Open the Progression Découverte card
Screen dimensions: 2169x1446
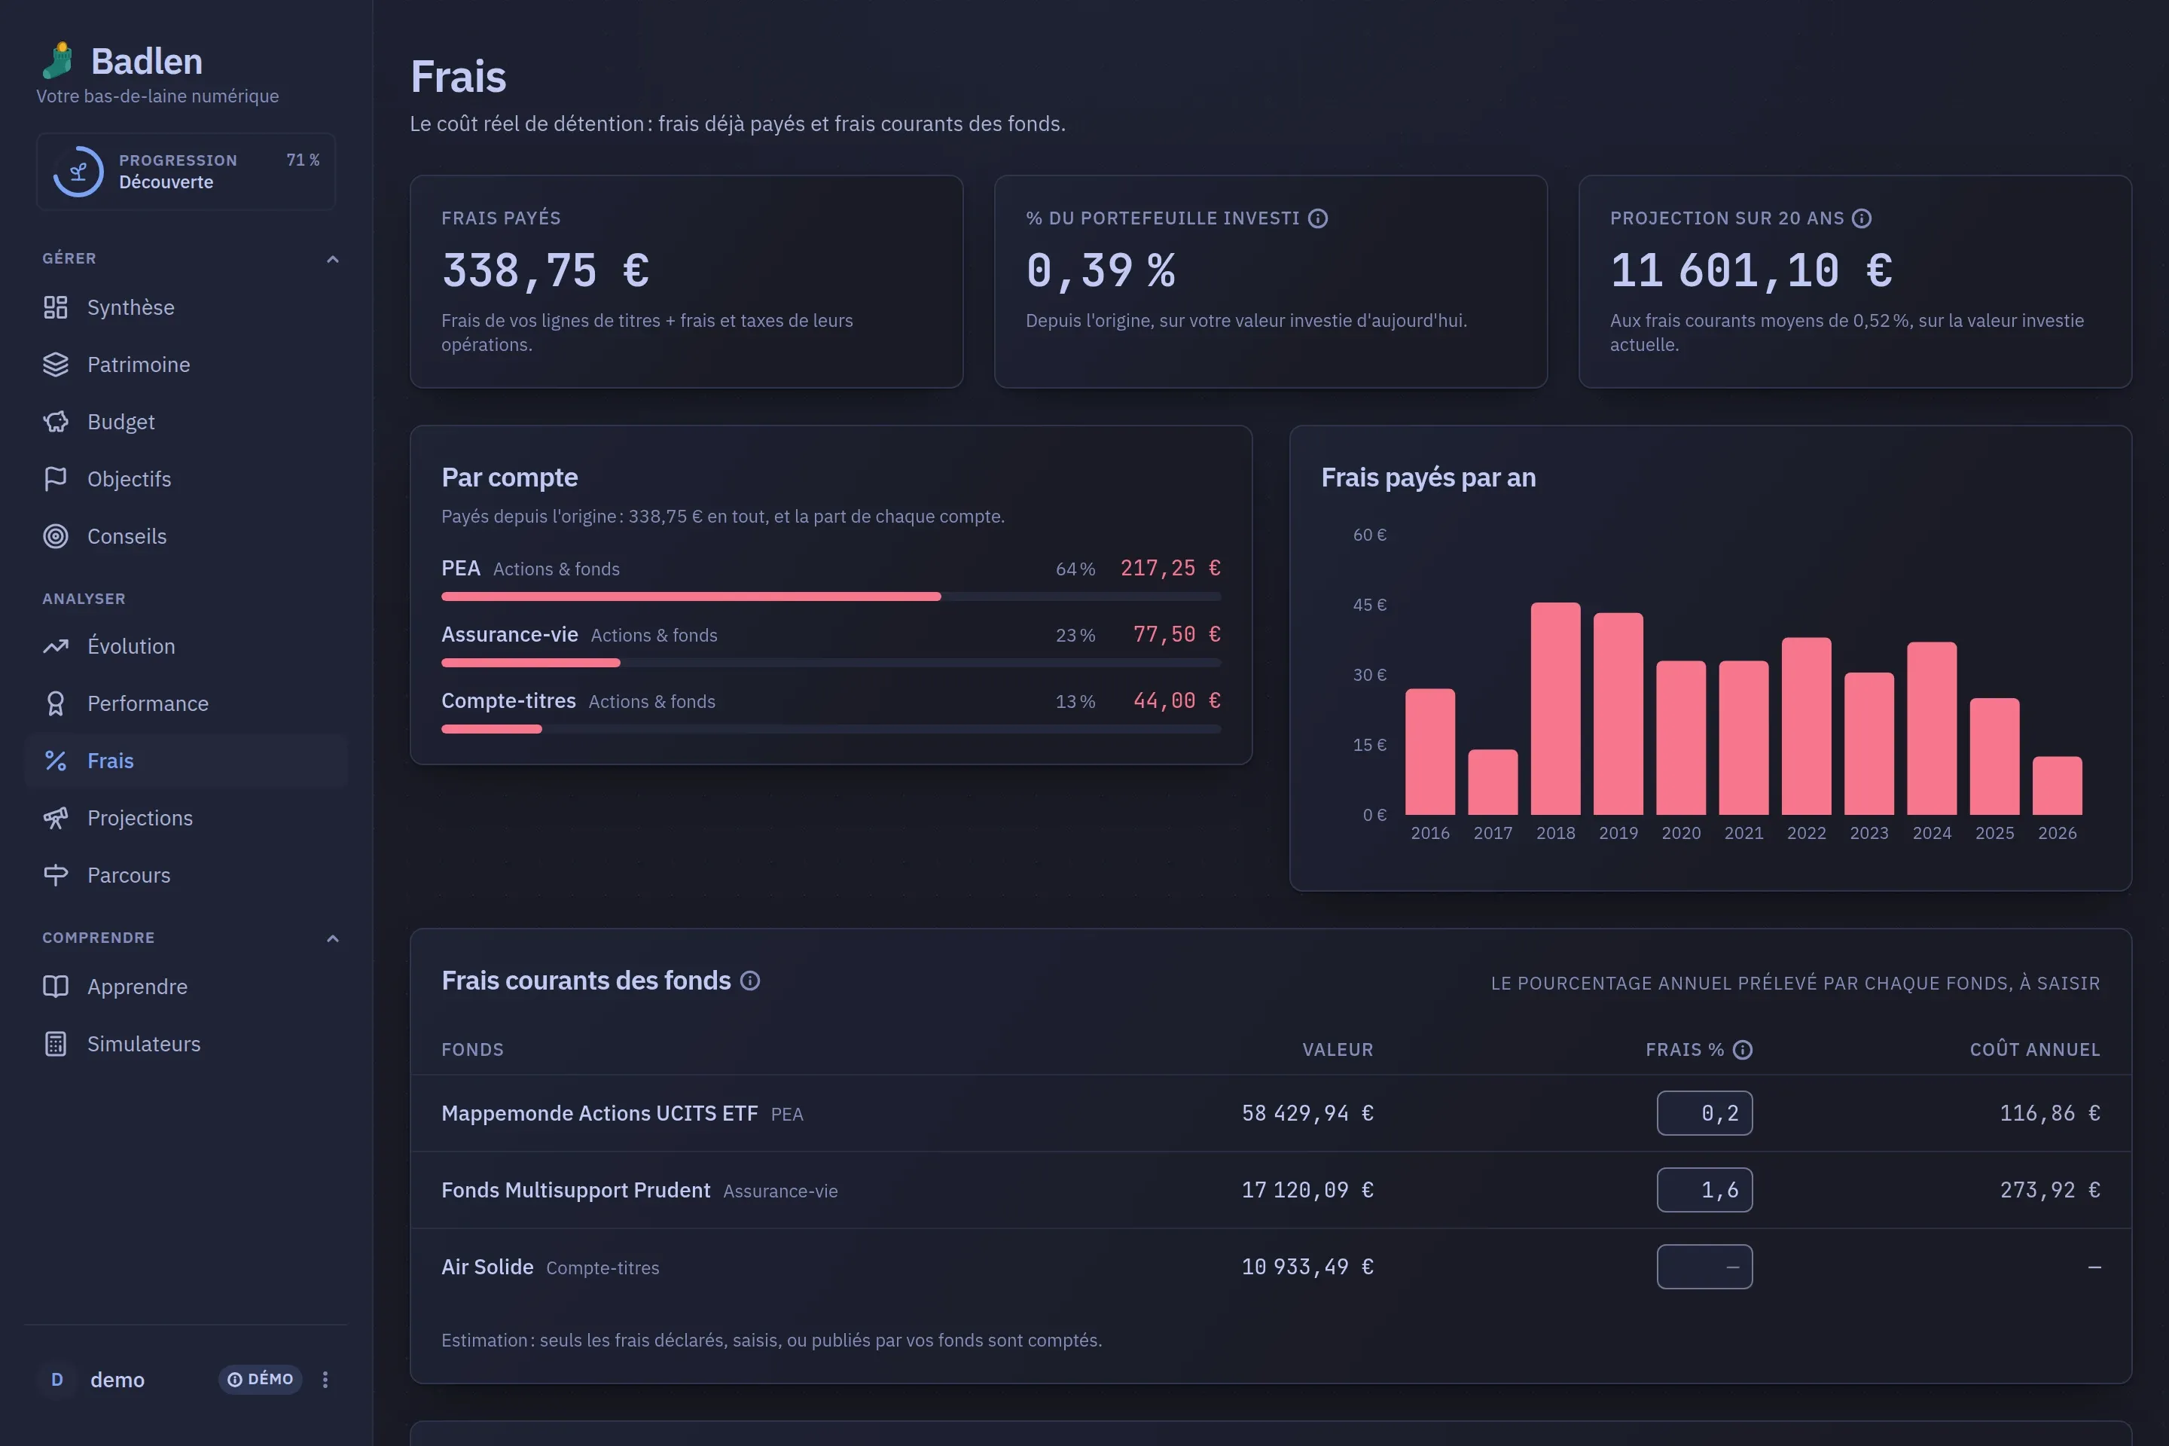pyautogui.click(x=186, y=172)
